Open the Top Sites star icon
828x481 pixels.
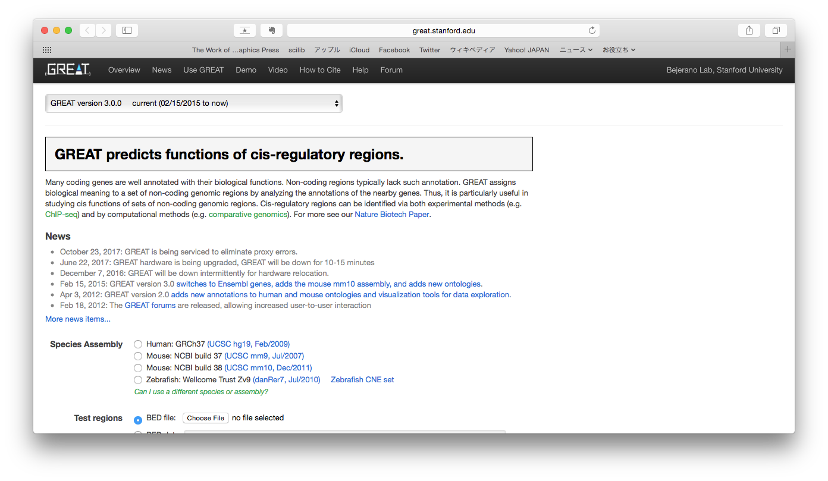click(244, 30)
